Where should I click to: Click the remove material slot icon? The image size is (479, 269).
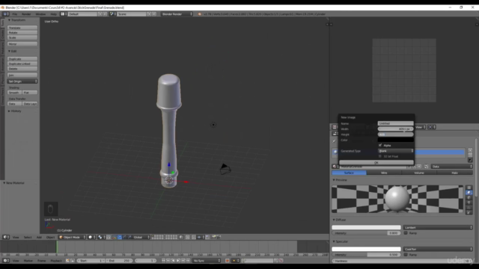[x=470, y=155]
